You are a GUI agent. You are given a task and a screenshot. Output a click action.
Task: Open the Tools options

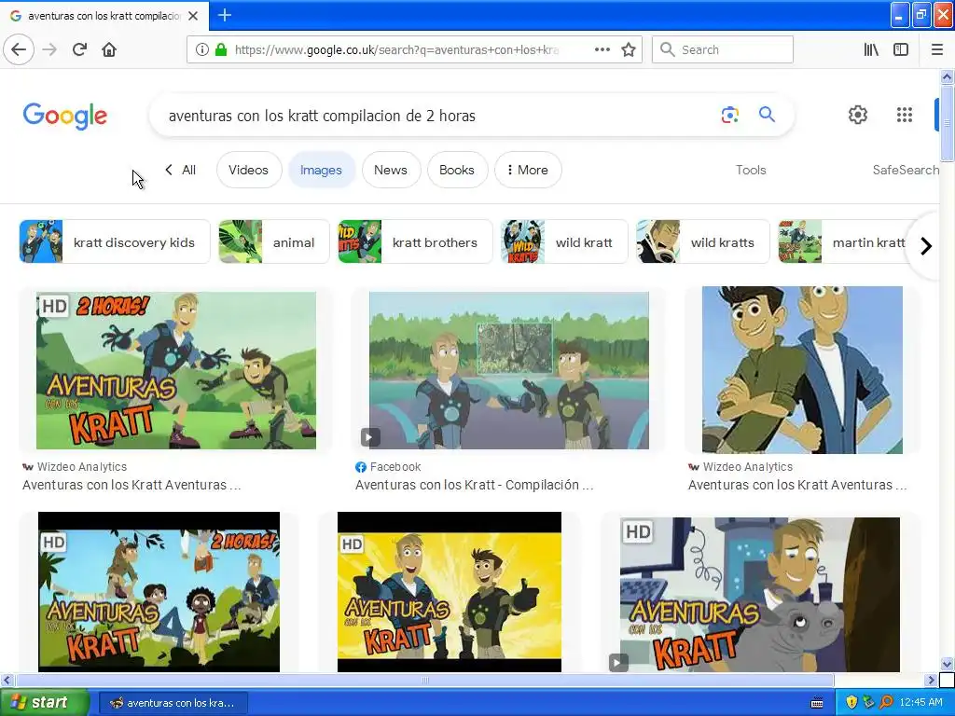751,170
